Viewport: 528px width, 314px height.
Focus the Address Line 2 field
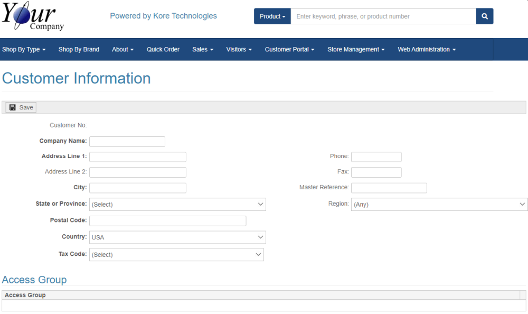point(138,172)
